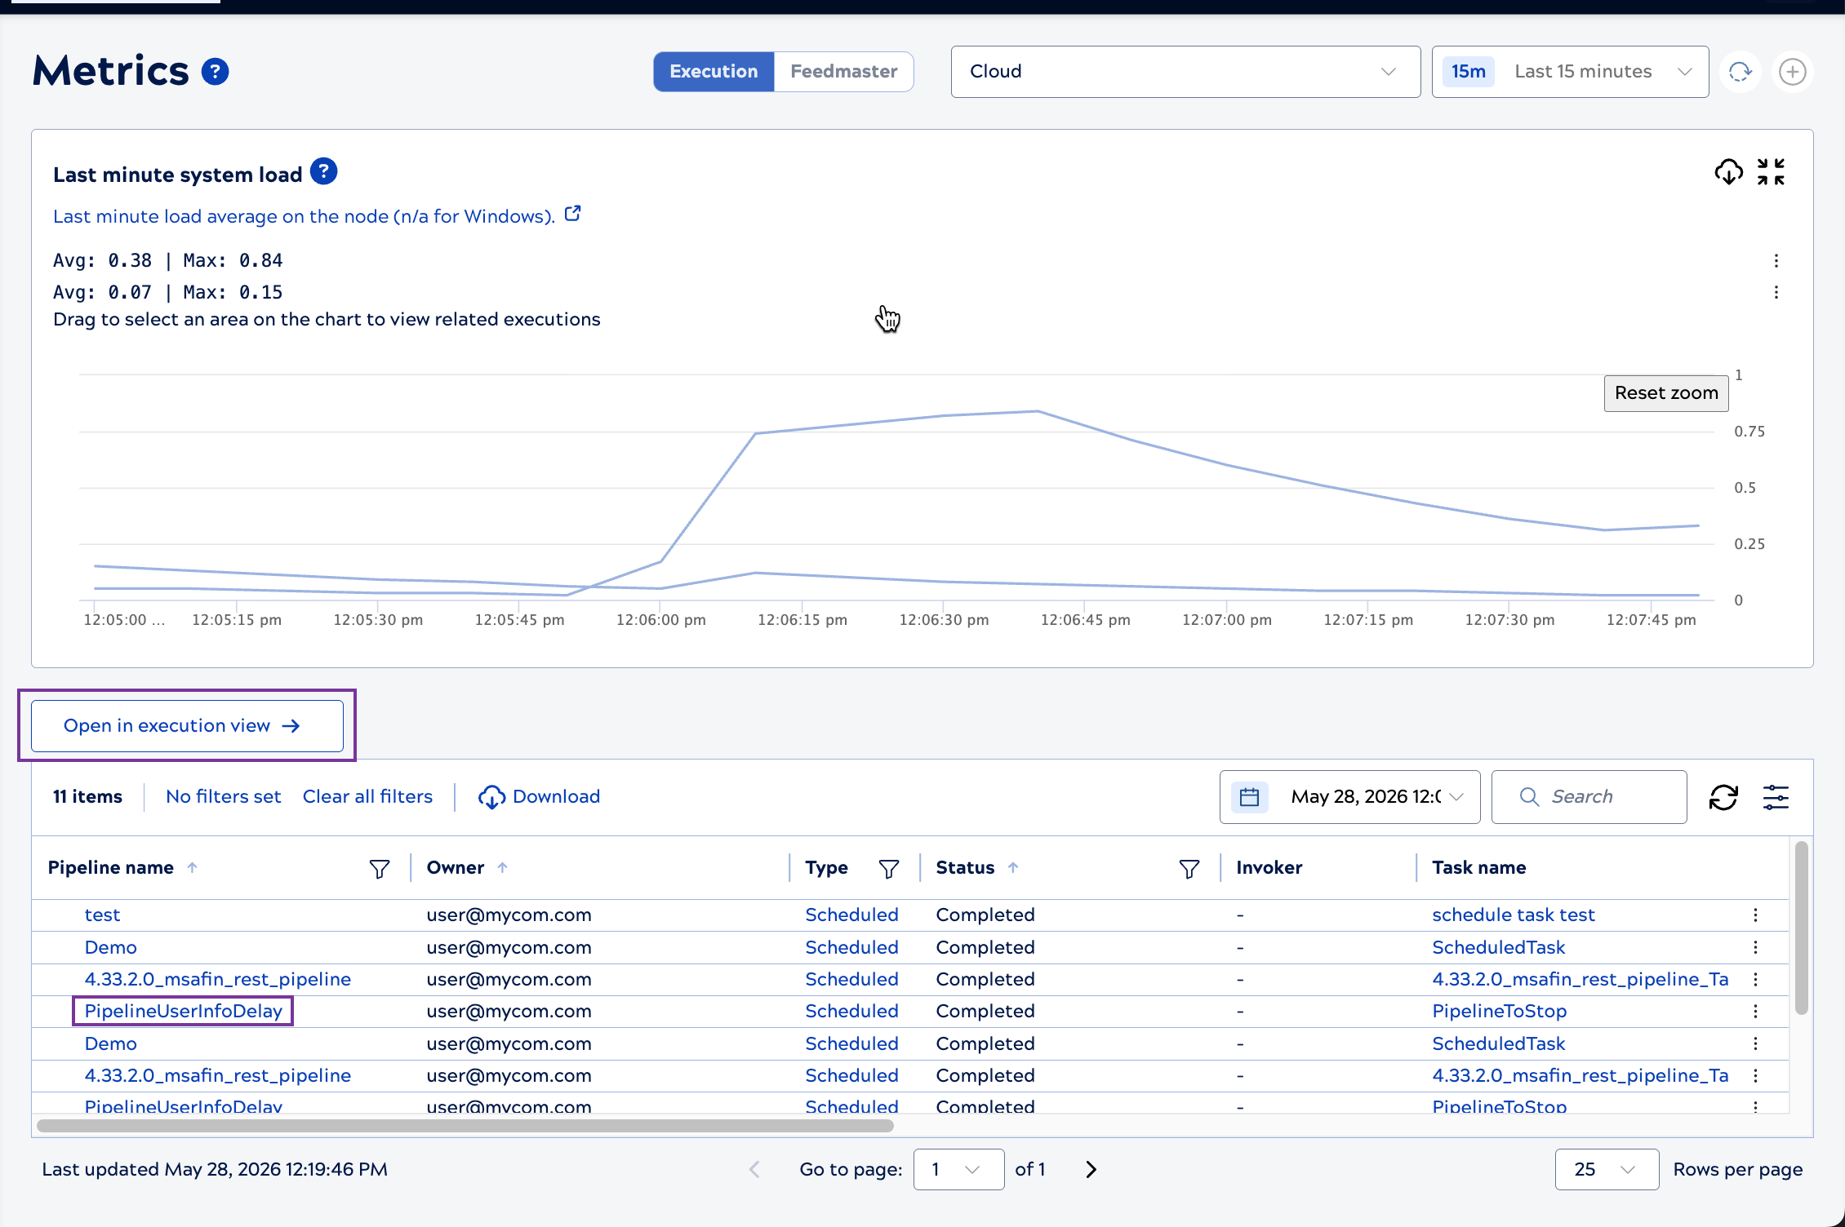The image size is (1845, 1227).
Task: Open table column settings sliders icon
Action: 1776,797
